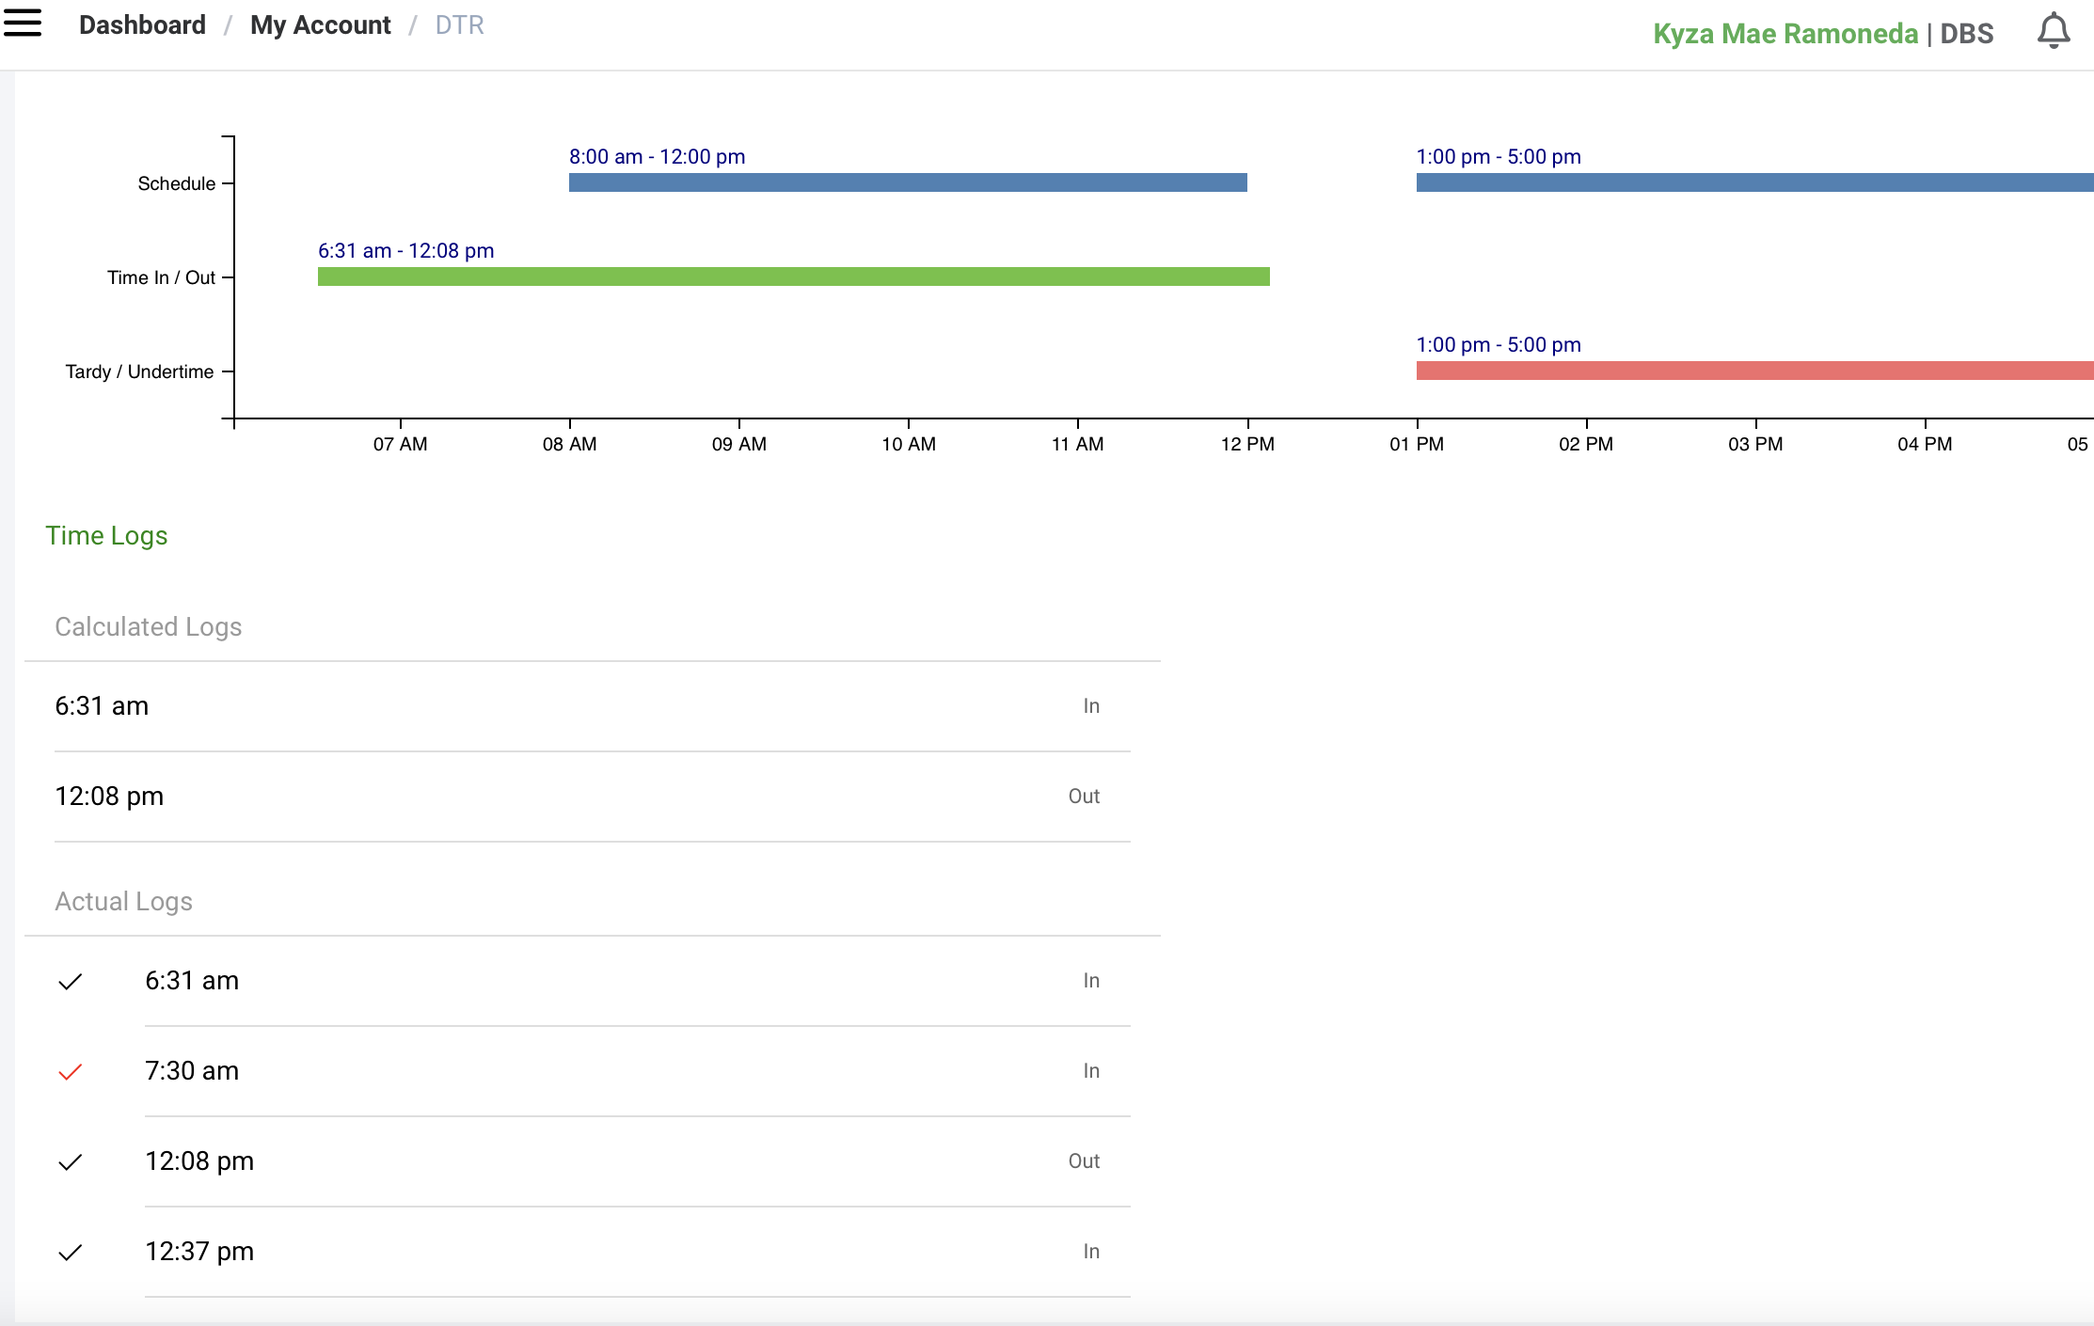Click the blue 1:00 pm - 5:00 pm schedule bar
This screenshot has width=2094, height=1326.
[x=1754, y=182]
